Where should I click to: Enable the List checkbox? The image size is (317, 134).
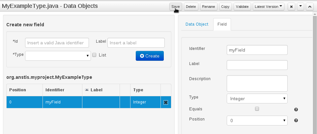[94, 55]
